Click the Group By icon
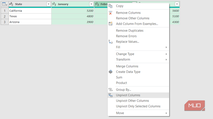Viewport: 213px width, 119px height. (111, 90)
